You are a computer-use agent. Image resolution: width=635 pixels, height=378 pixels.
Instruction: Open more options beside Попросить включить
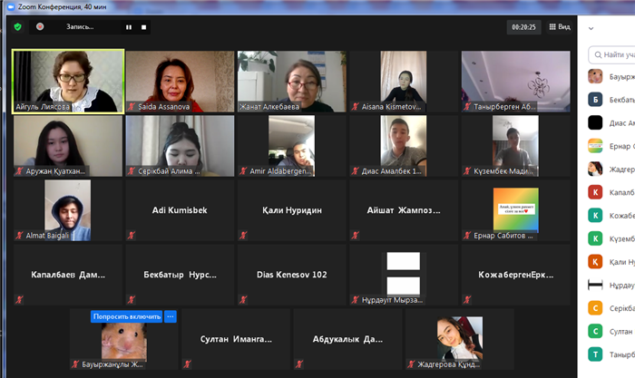click(x=171, y=316)
